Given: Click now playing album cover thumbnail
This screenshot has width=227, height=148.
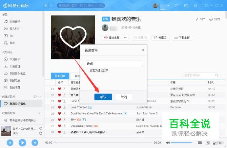Looking at the screenshot, I should point(6,131).
